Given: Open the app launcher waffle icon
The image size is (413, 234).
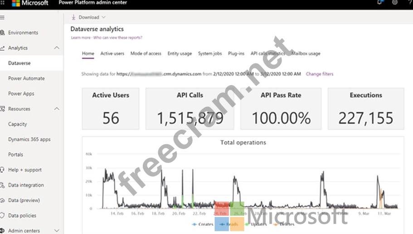Looking at the screenshot, I should point(2,3).
